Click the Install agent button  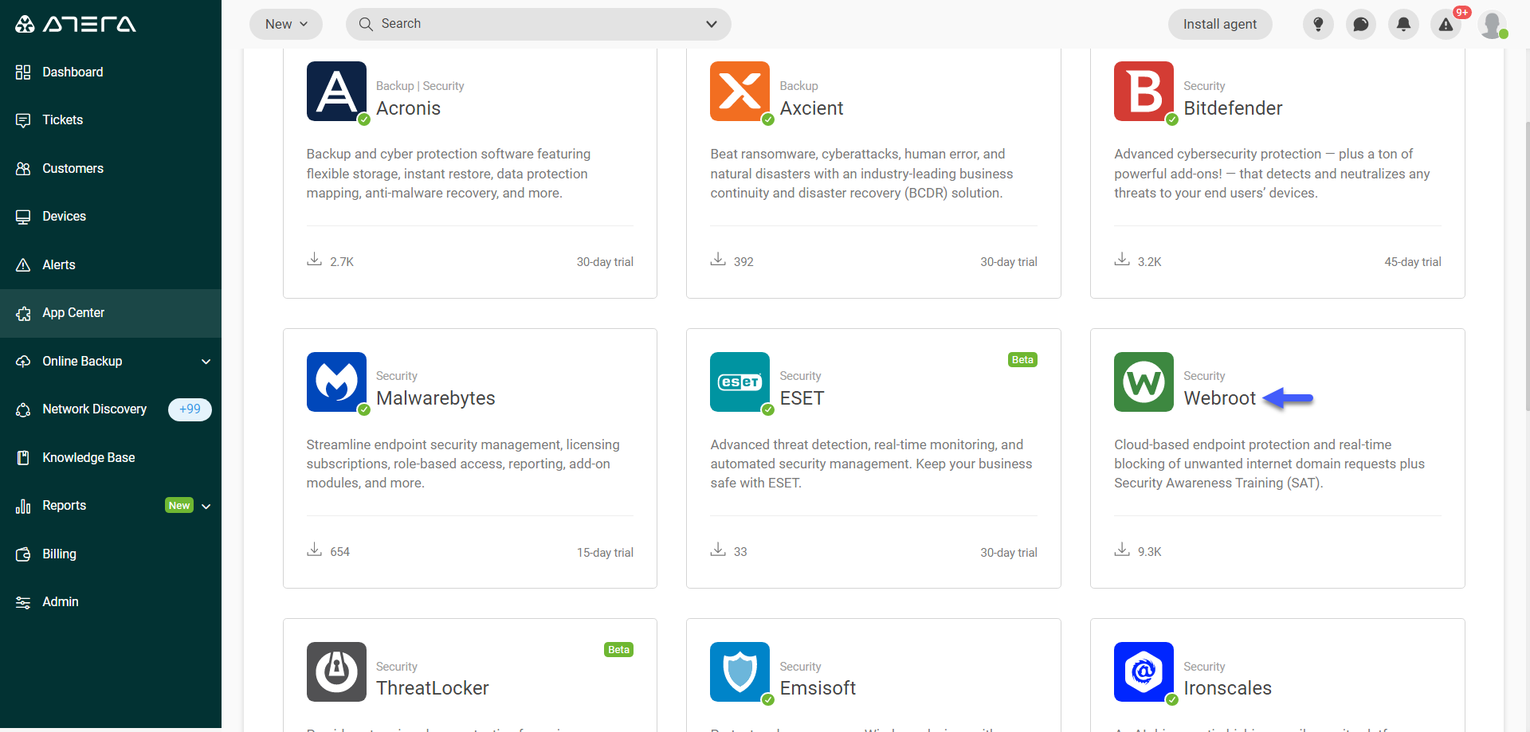coord(1220,24)
